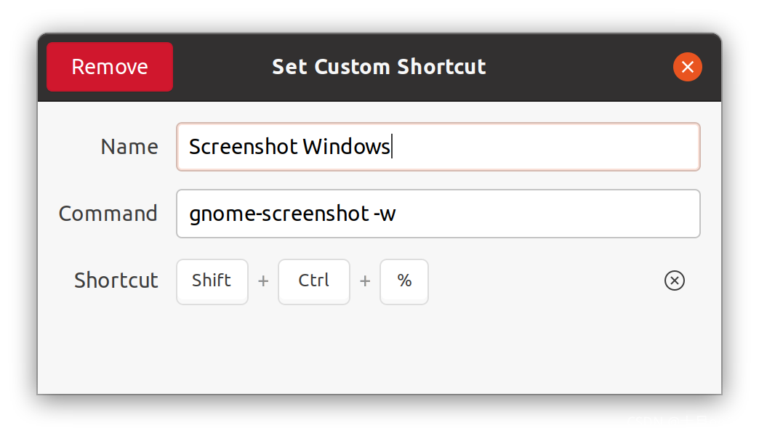759x436 pixels.
Task: Click the "Shortcut" label
Action: coord(116,280)
